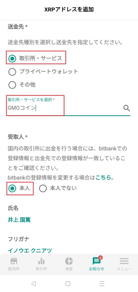Open お知らせ notifications message icon

tap(97, 261)
